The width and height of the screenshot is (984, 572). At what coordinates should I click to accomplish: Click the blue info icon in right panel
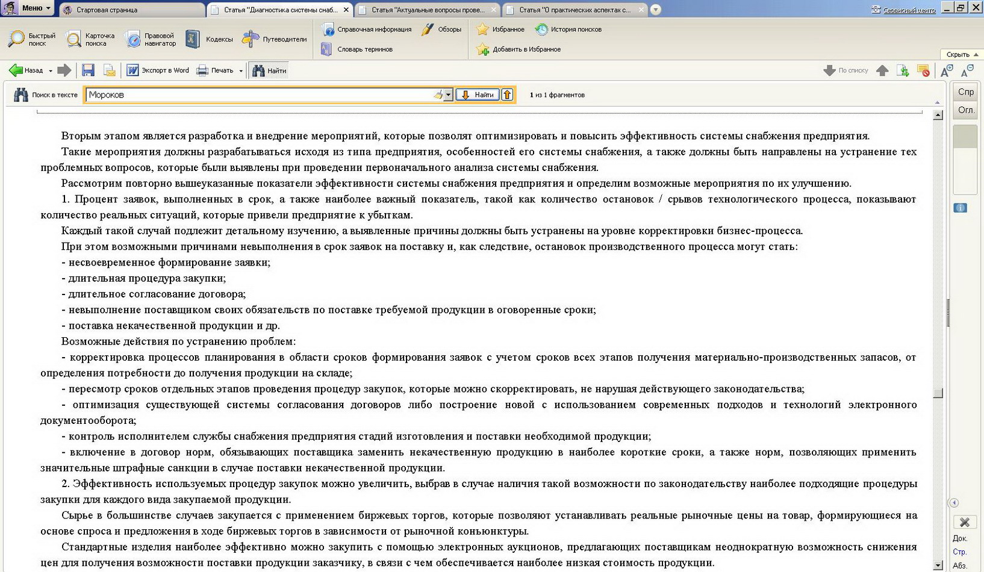pos(960,208)
